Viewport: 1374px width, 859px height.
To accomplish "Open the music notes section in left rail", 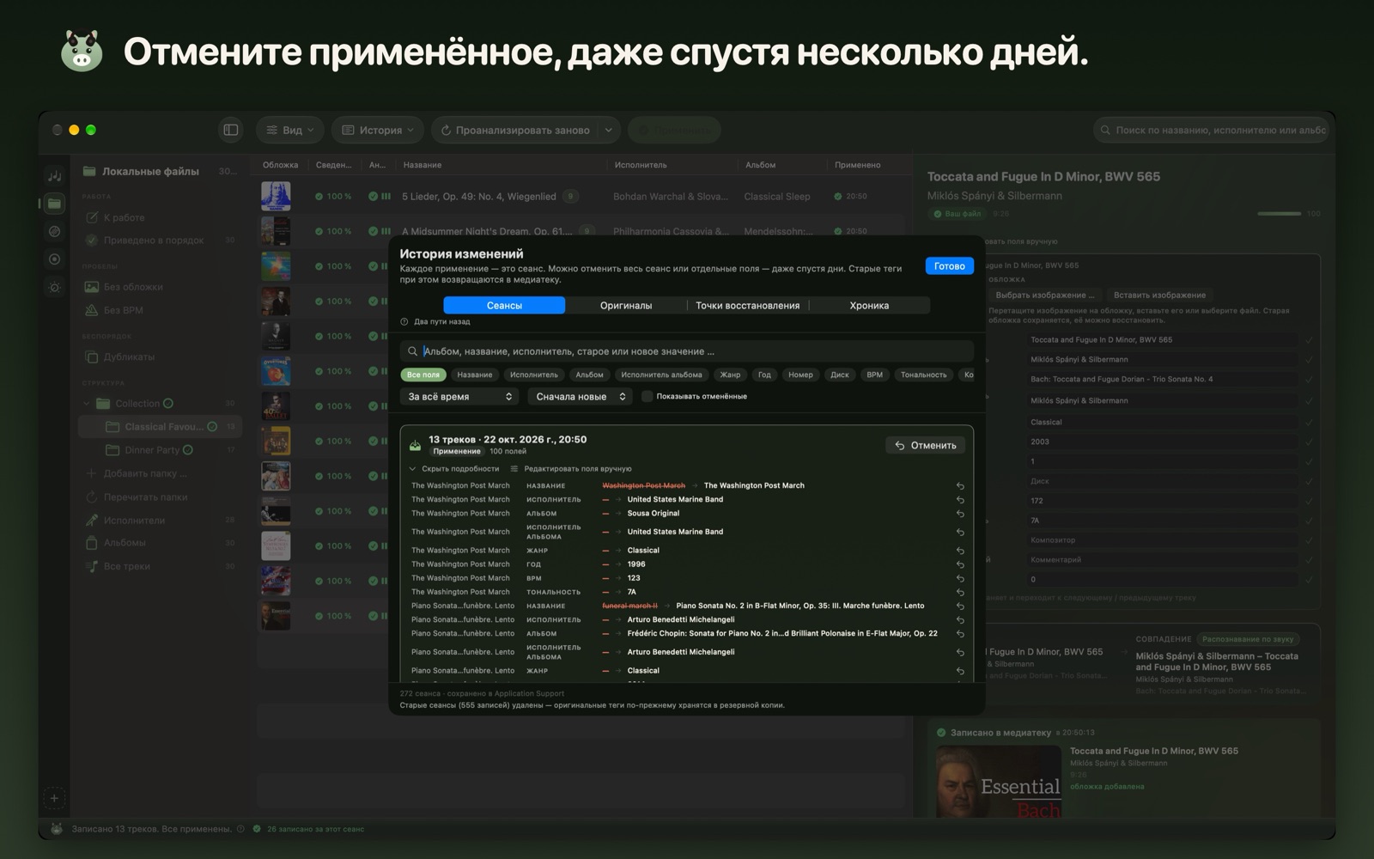I will click(54, 175).
